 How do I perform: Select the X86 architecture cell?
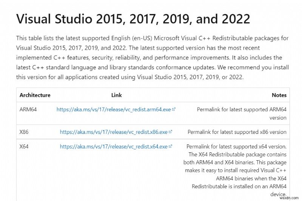click(x=24, y=132)
